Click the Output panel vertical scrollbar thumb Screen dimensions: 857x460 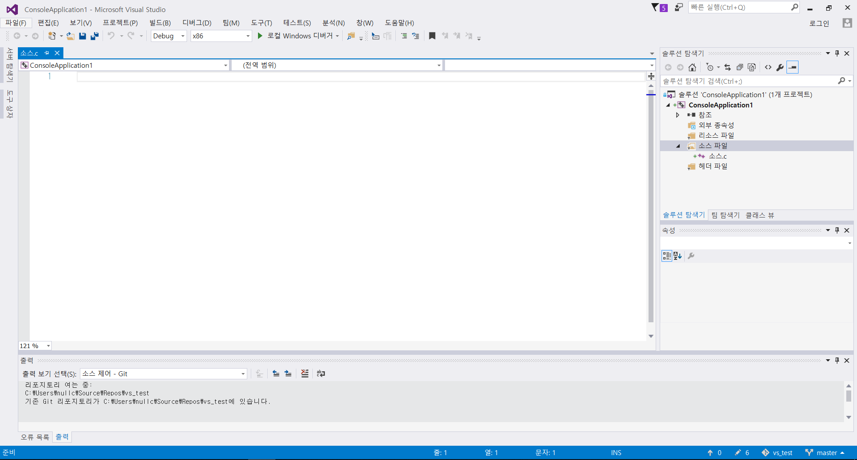click(849, 396)
